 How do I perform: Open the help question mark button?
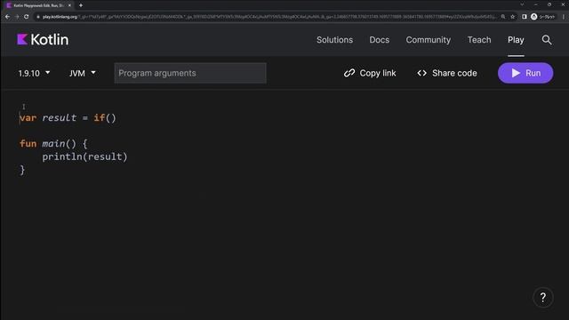coord(543,298)
